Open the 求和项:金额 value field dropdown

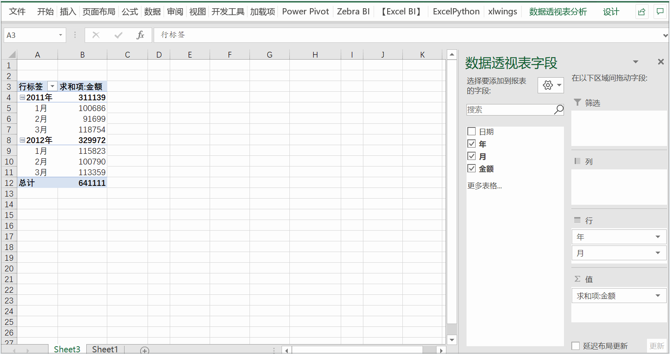click(x=658, y=296)
